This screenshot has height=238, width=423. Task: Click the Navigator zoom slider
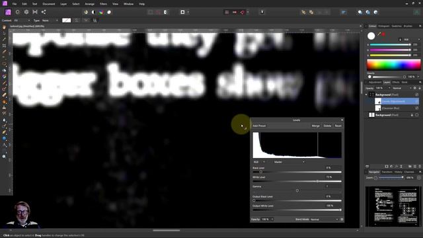391,178
